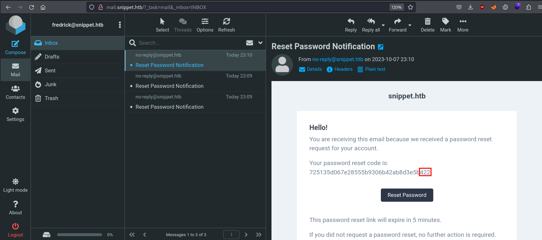This screenshot has height=240, width=542.
Task: Switch message view to Plain text
Action: point(372,69)
